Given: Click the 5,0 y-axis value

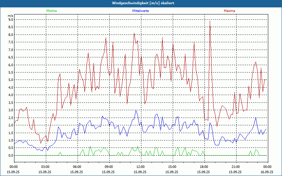Looking at the screenshot, I should point(10,80).
